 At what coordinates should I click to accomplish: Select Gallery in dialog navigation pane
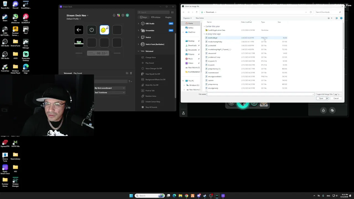click(x=191, y=28)
